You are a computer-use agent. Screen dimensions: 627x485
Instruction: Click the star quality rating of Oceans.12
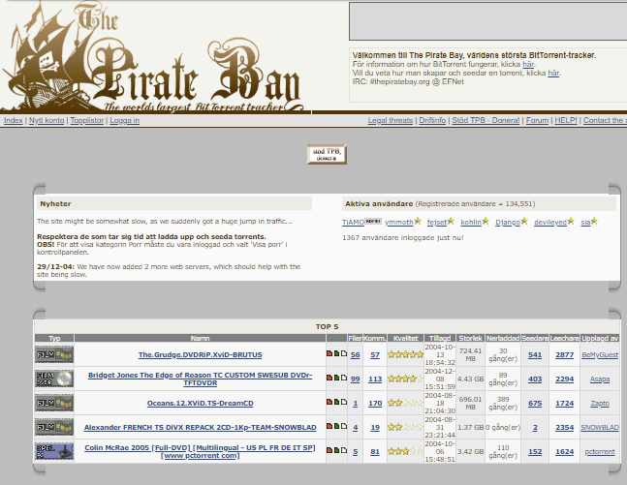point(405,403)
